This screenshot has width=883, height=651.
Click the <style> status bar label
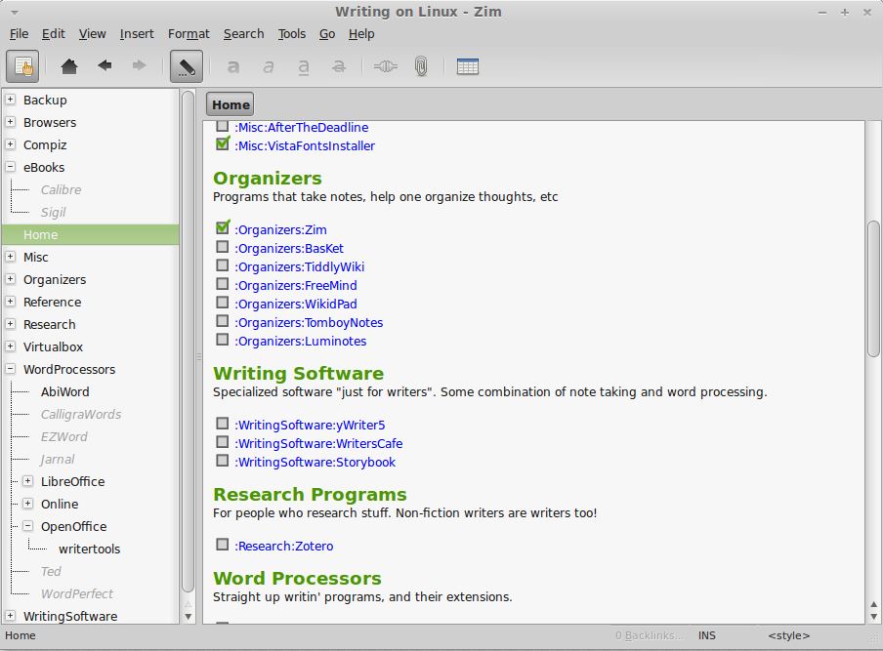tap(788, 635)
